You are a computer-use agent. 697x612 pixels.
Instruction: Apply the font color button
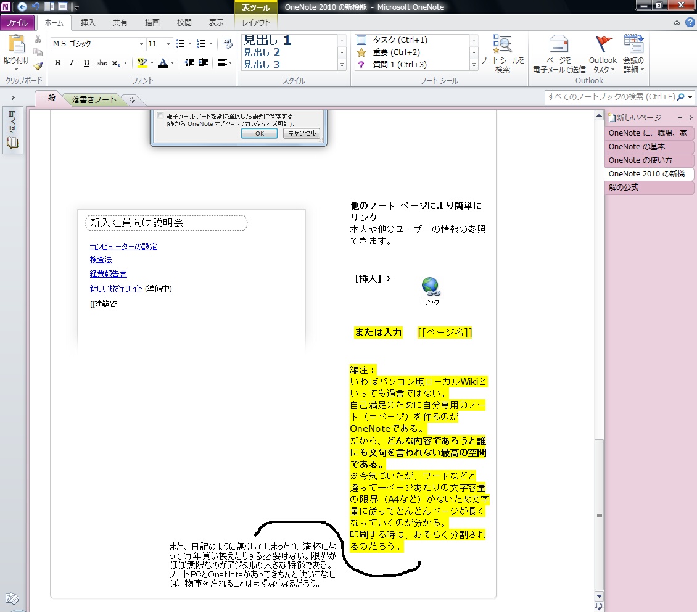tap(163, 63)
